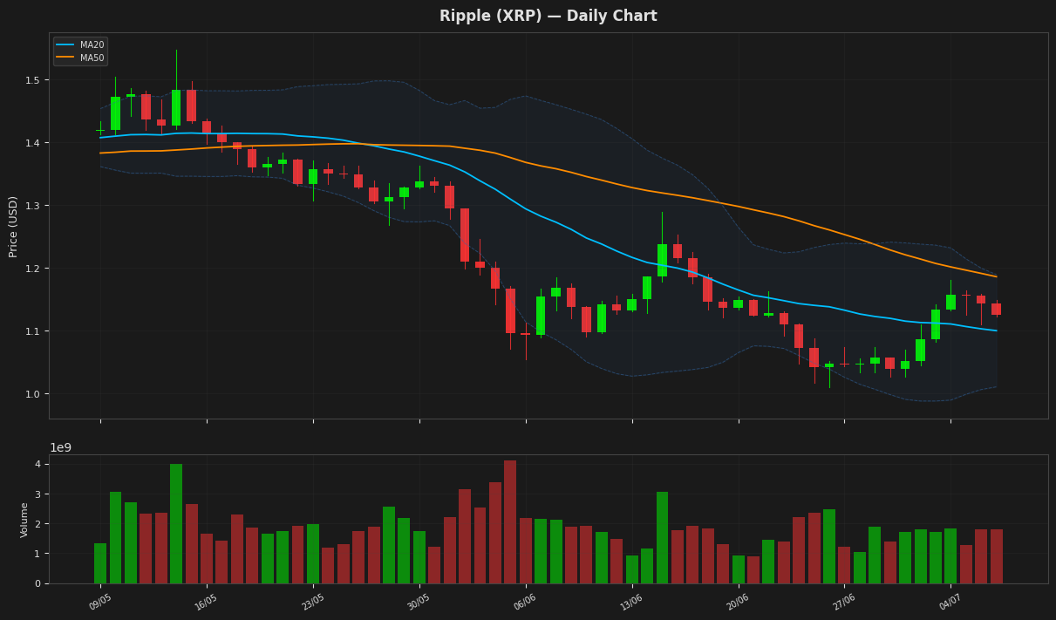Click the 04/07 date label
The height and width of the screenshot is (620, 1056).
(950, 602)
